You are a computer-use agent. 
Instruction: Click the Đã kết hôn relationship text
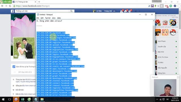tap(20, 90)
